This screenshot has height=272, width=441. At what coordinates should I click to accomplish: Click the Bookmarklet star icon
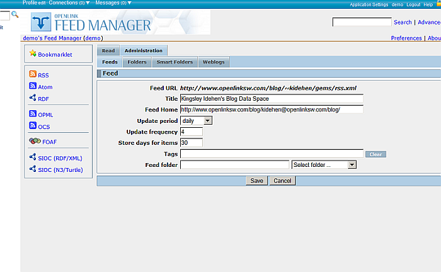(x=33, y=54)
